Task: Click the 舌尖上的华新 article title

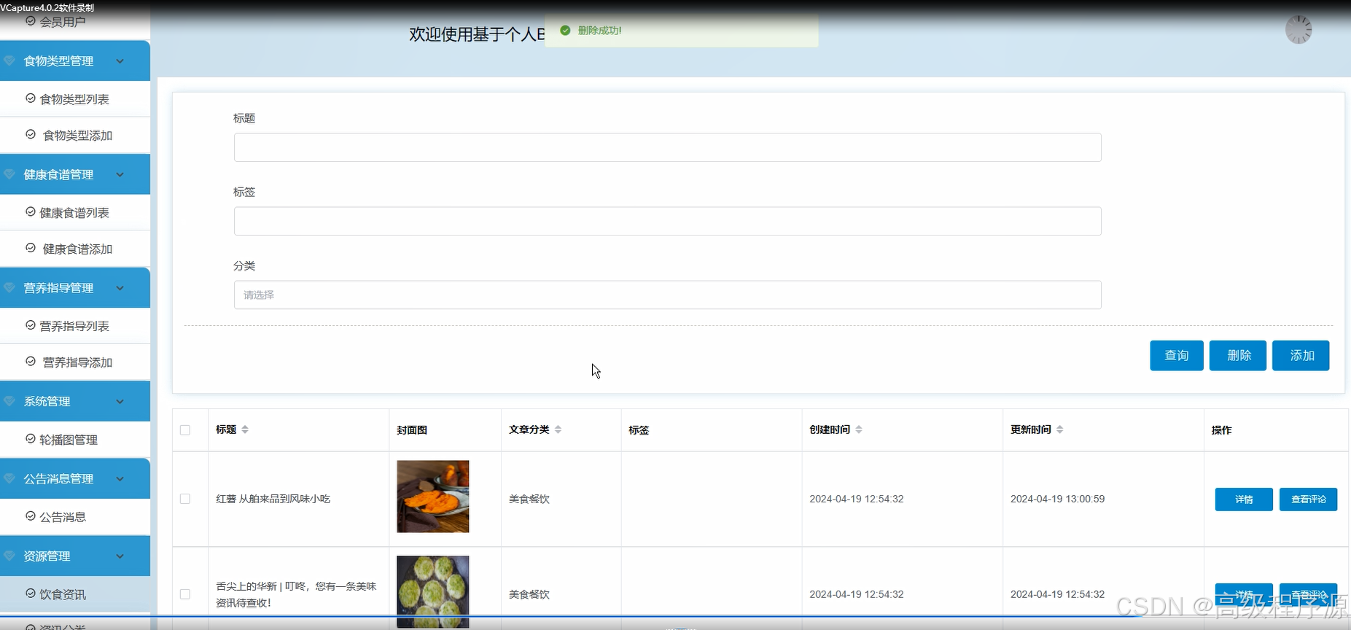Action: coord(296,594)
